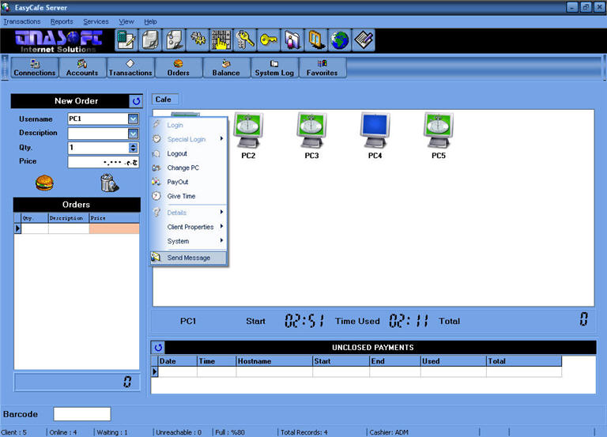607x437 pixels.
Task: Click the checklist document toolbar icon
Action: pyautogui.click(x=174, y=40)
